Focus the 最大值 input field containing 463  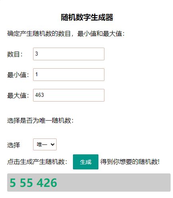click(x=69, y=95)
